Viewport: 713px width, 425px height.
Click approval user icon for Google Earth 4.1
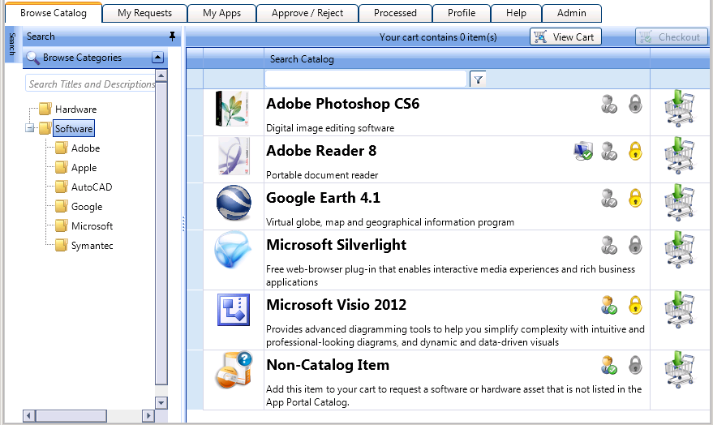[x=609, y=199]
